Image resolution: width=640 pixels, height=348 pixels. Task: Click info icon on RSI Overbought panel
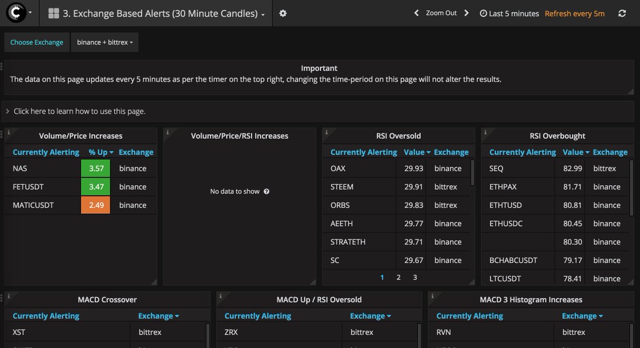click(x=485, y=132)
